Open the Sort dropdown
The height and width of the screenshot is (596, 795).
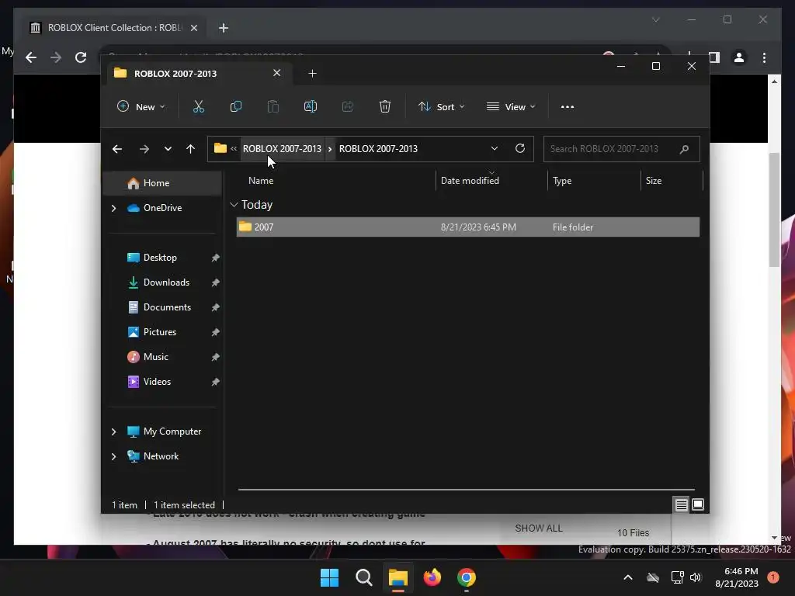click(441, 107)
